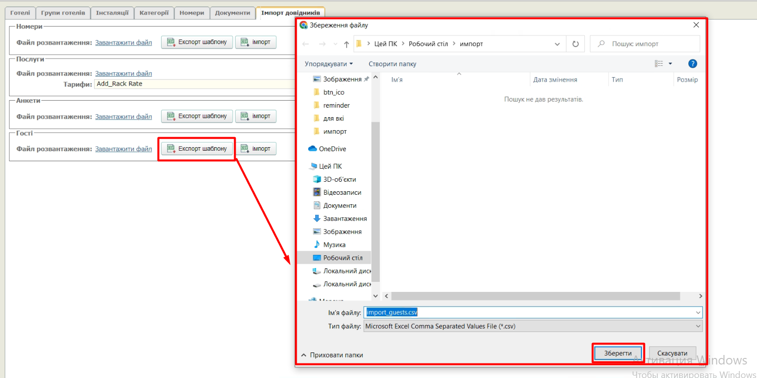The height and width of the screenshot is (378, 757).
Task: Open Музика folder in sidebar
Action: [334, 245]
